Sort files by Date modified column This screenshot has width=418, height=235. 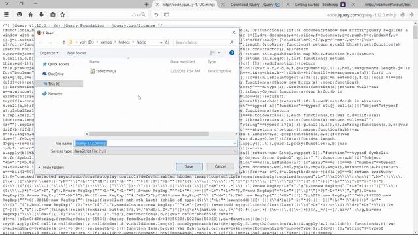point(183,62)
